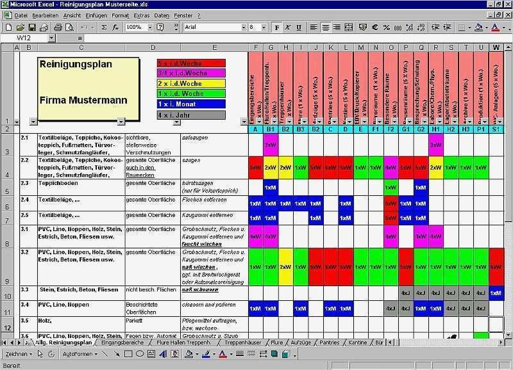Apply the Euro currency style
The height and width of the screenshot is (370, 513).
tap(374, 28)
